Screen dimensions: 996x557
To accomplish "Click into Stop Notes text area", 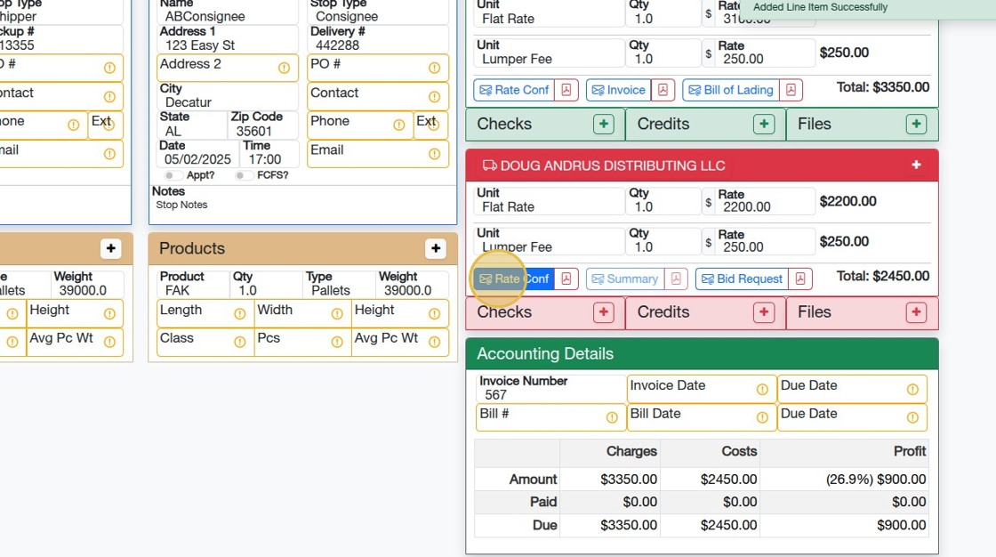I will pos(302,205).
